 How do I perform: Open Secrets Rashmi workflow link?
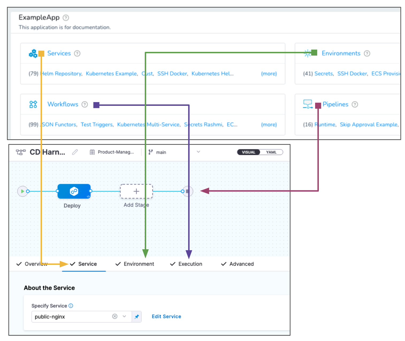[203, 125]
